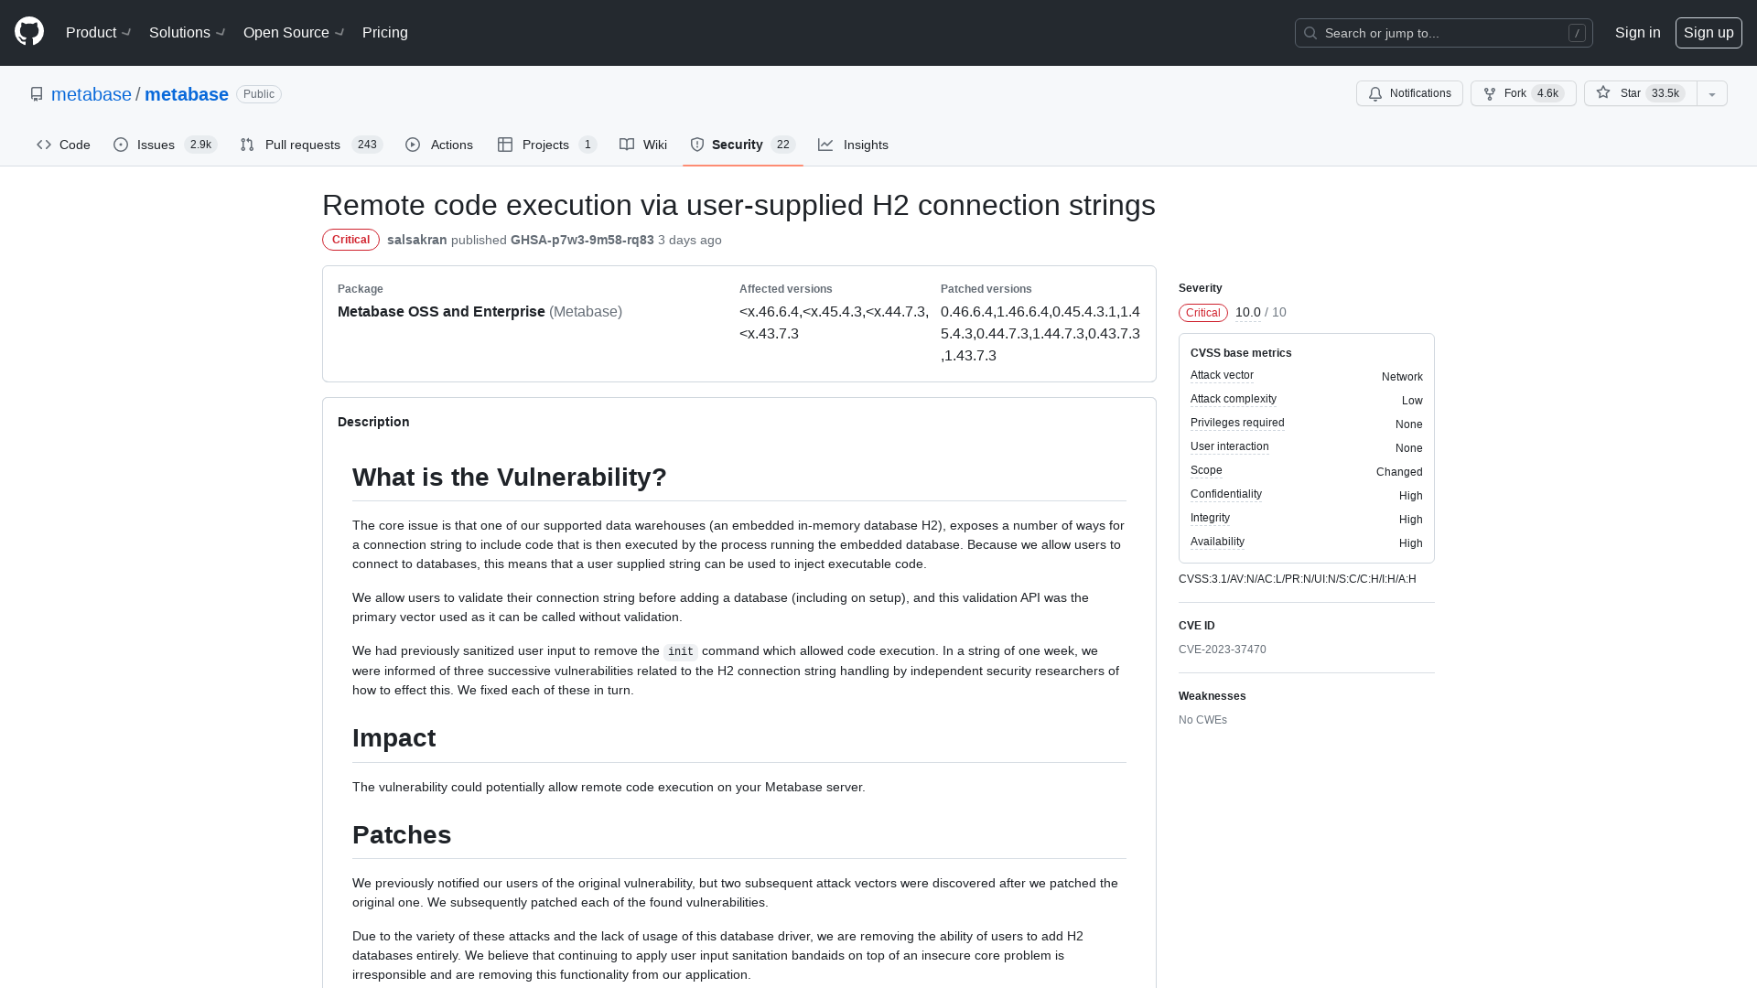
Task: Switch to the Actions tab
Action: pyautogui.click(x=439, y=145)
